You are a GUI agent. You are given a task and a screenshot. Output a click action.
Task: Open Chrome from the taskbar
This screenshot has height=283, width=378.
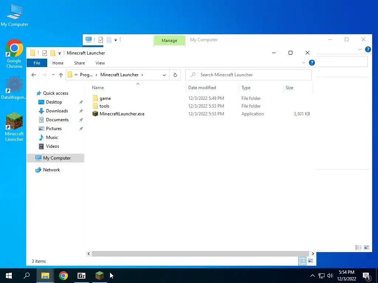click(x=63, y=276)
